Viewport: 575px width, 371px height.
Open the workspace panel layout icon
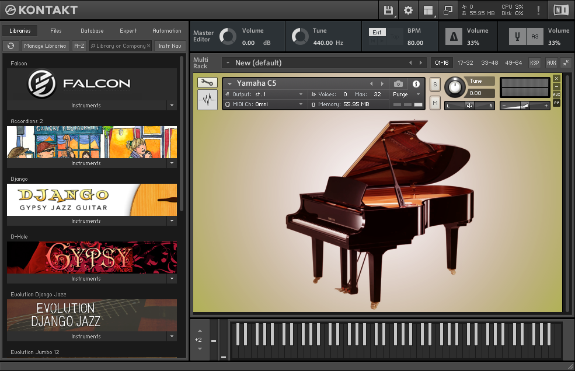(x=428, y=10)
